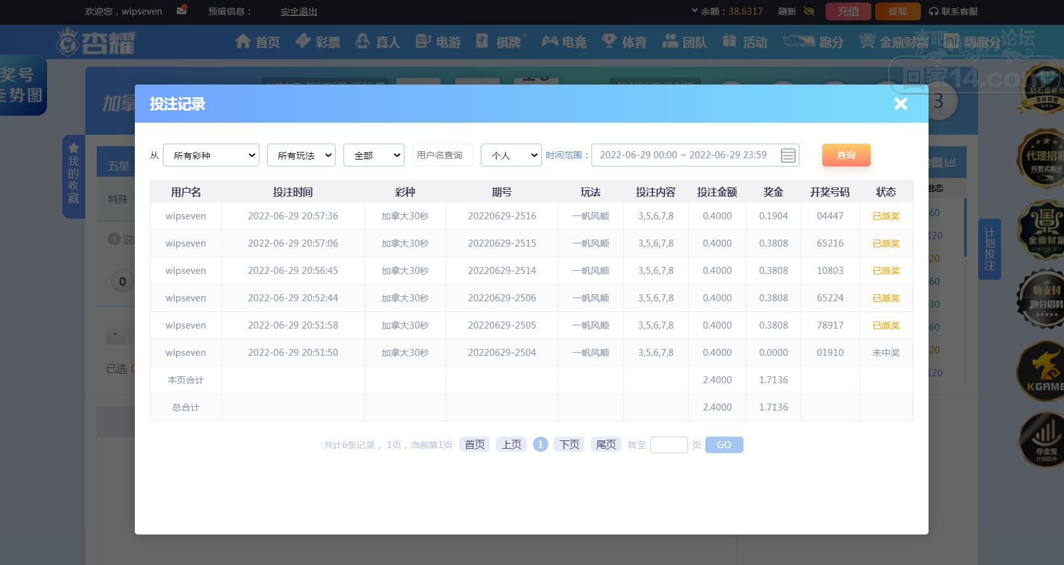Image resolution: width=1064 pixels, height=565 pixels.
Task: Click the 首页 pagination button
Action: pos(474,445)
